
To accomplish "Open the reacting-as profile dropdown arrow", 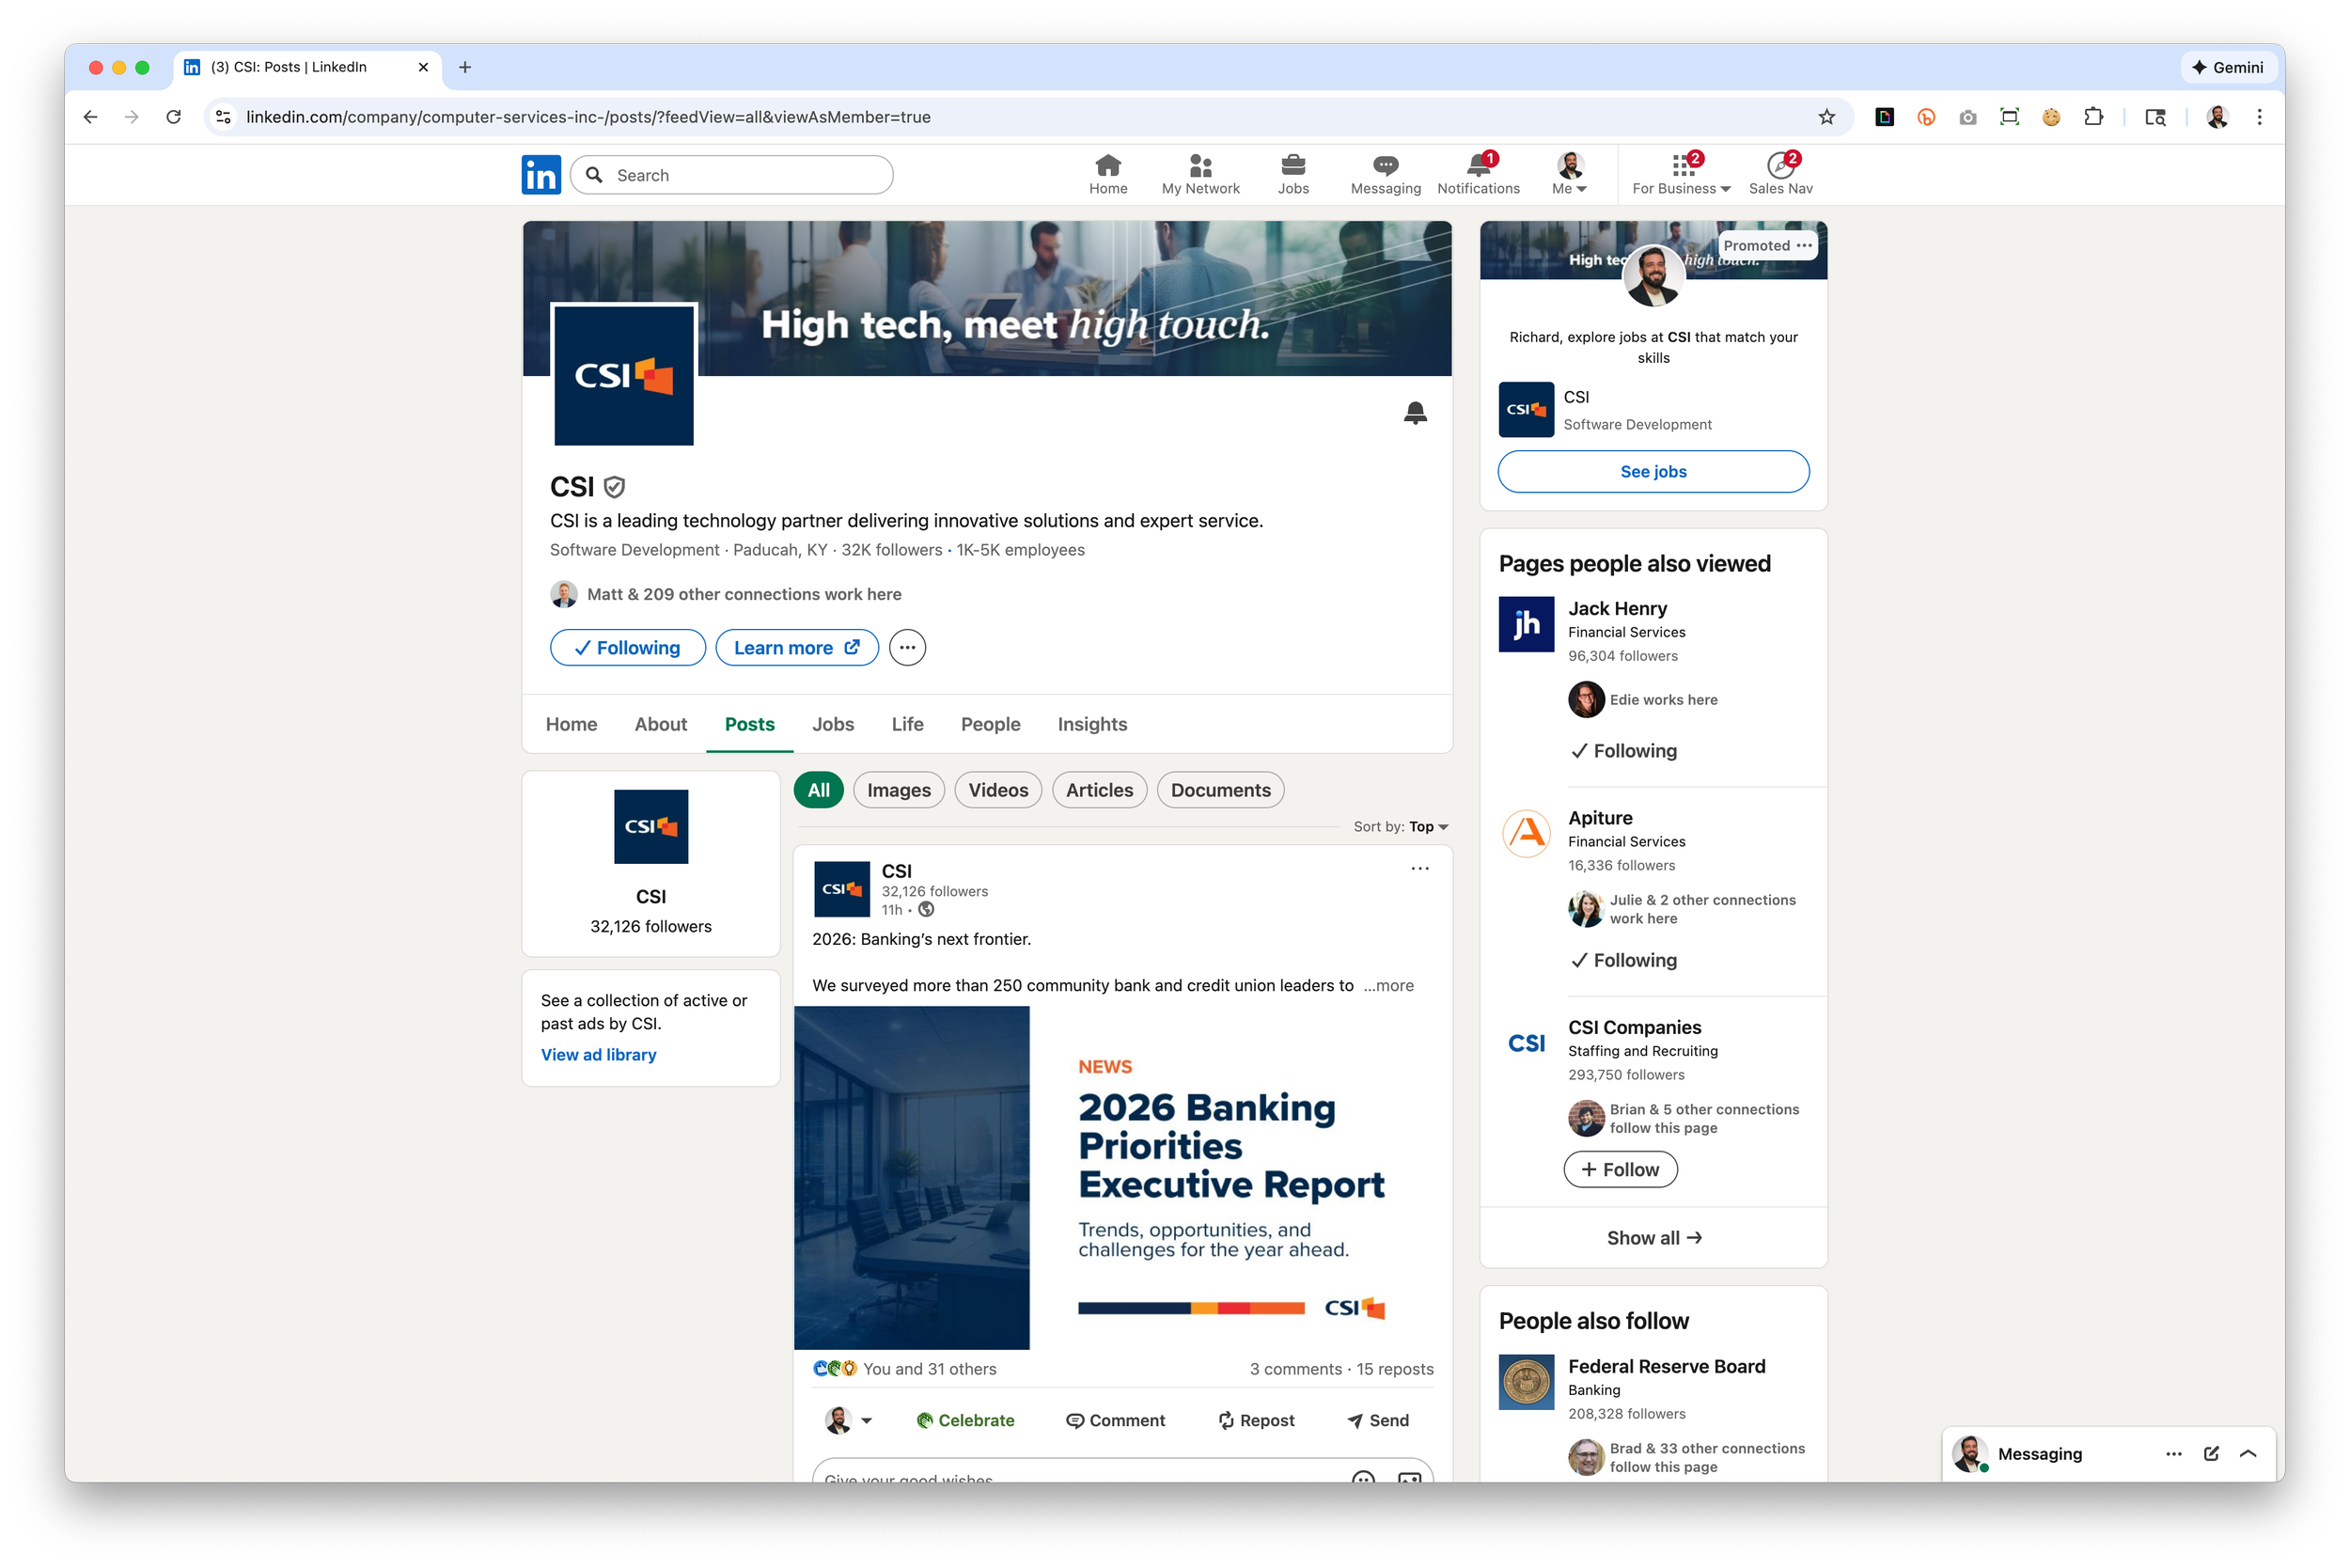I will coord(866,1421).
